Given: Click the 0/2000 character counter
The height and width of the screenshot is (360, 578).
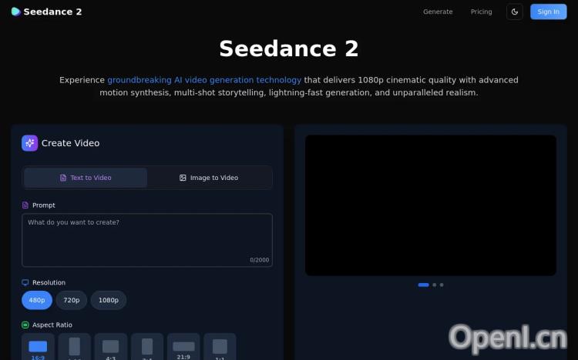Looking at the screenshot, I should (260, 260).
